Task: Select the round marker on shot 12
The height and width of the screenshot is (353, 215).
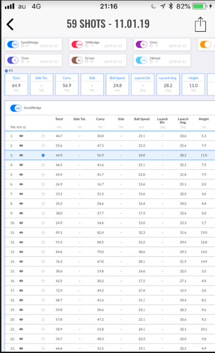Action: [x=43, y=242]
